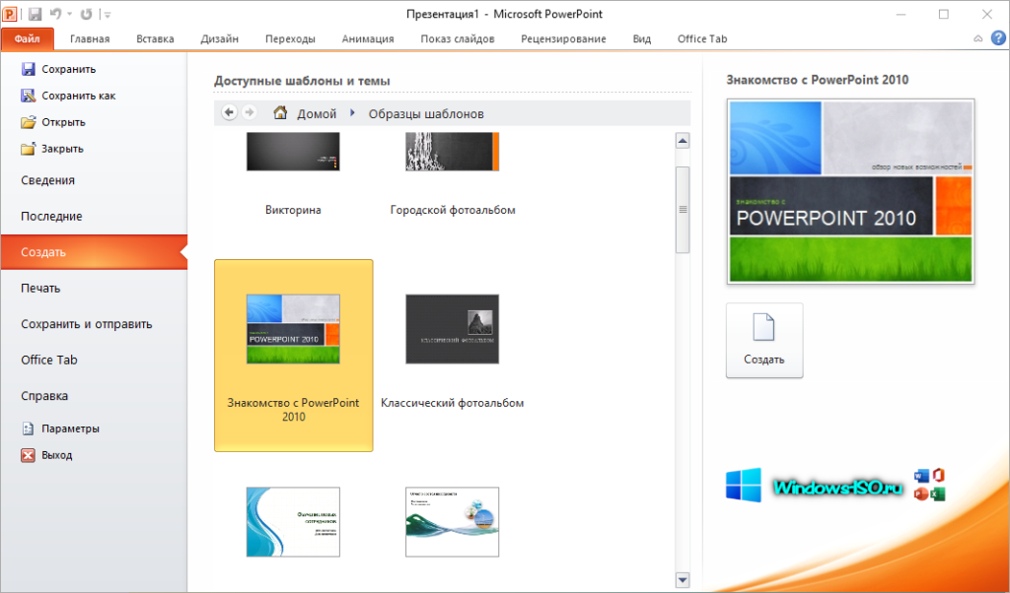Screen dimensions: 1010x593
Task: Select the Городской фотоальбом template thumbnail
Action: [x=452, y=152]
